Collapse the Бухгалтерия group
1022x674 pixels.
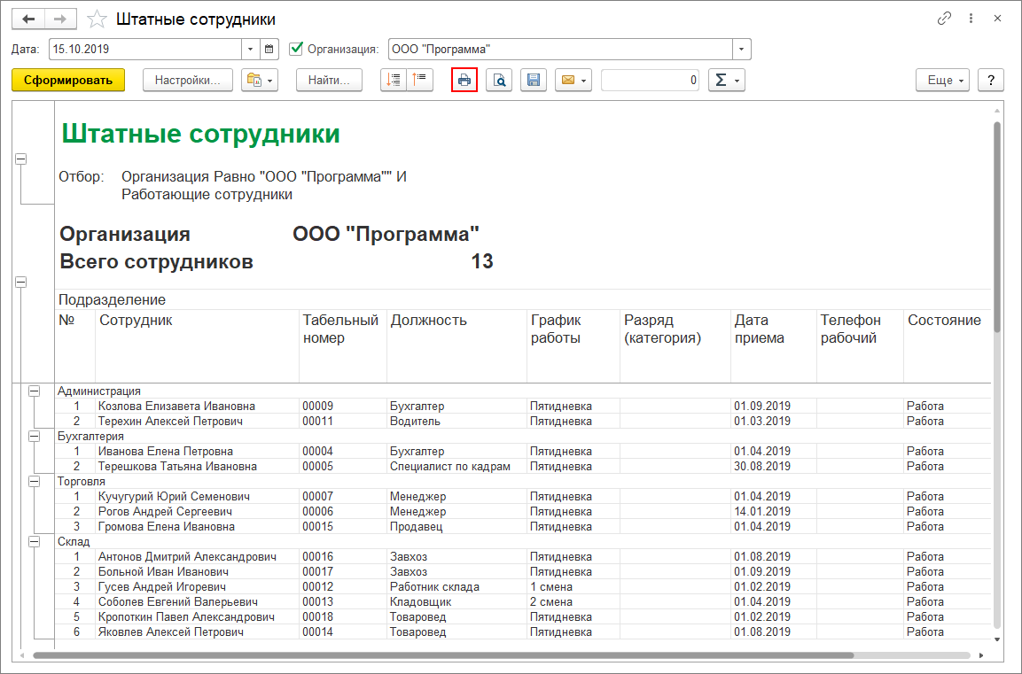coord(34,437)
